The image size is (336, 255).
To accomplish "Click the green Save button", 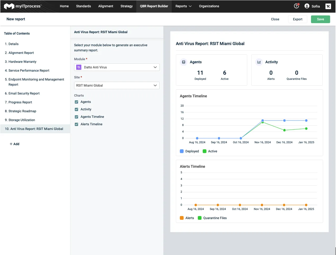I will point(320,19).
